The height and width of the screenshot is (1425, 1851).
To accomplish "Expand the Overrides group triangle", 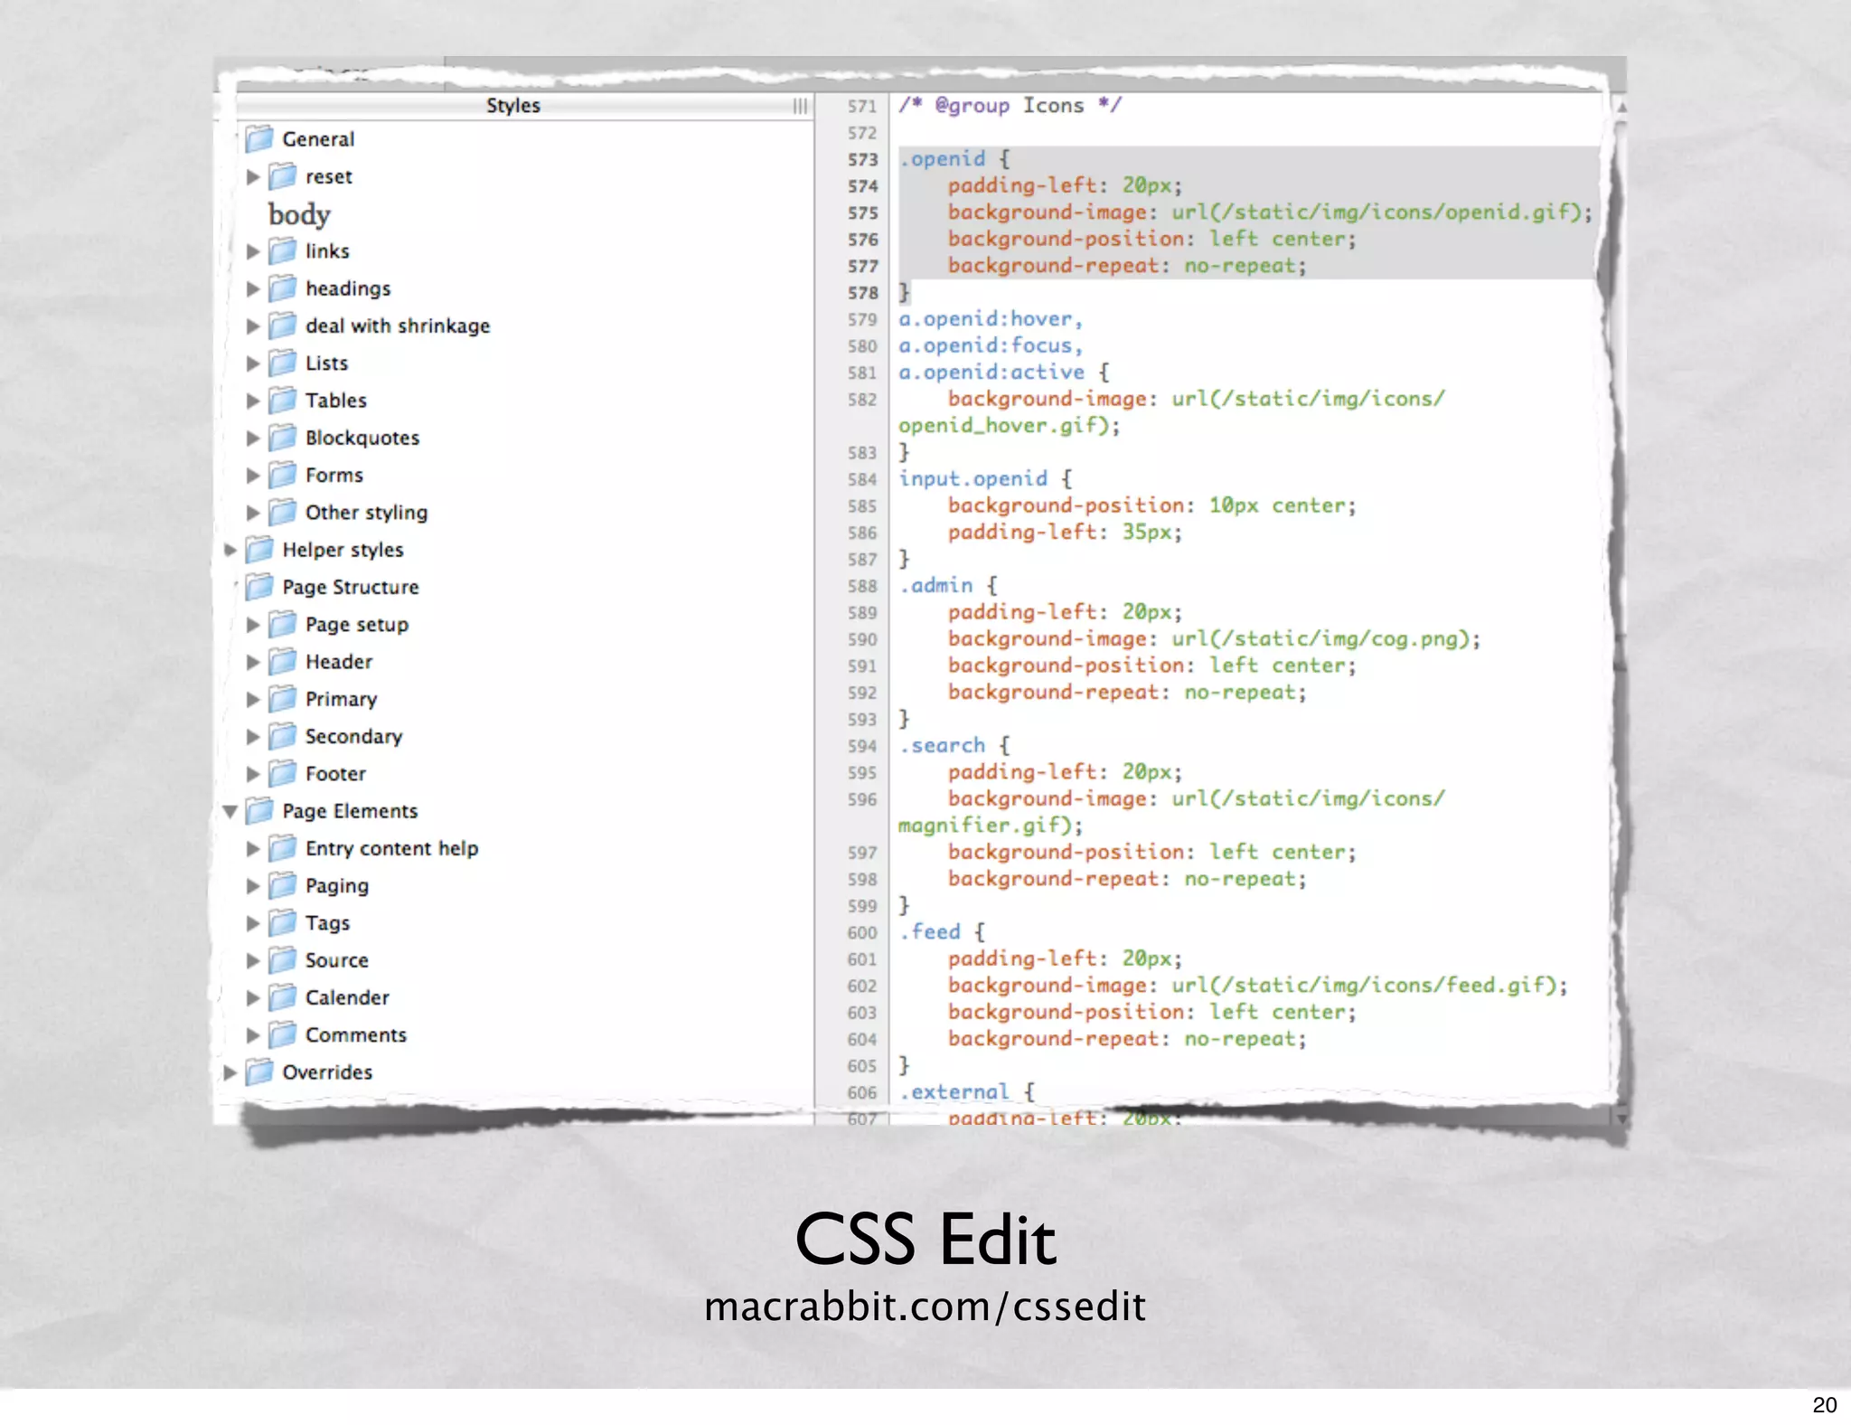I will tap(230, 1071).
